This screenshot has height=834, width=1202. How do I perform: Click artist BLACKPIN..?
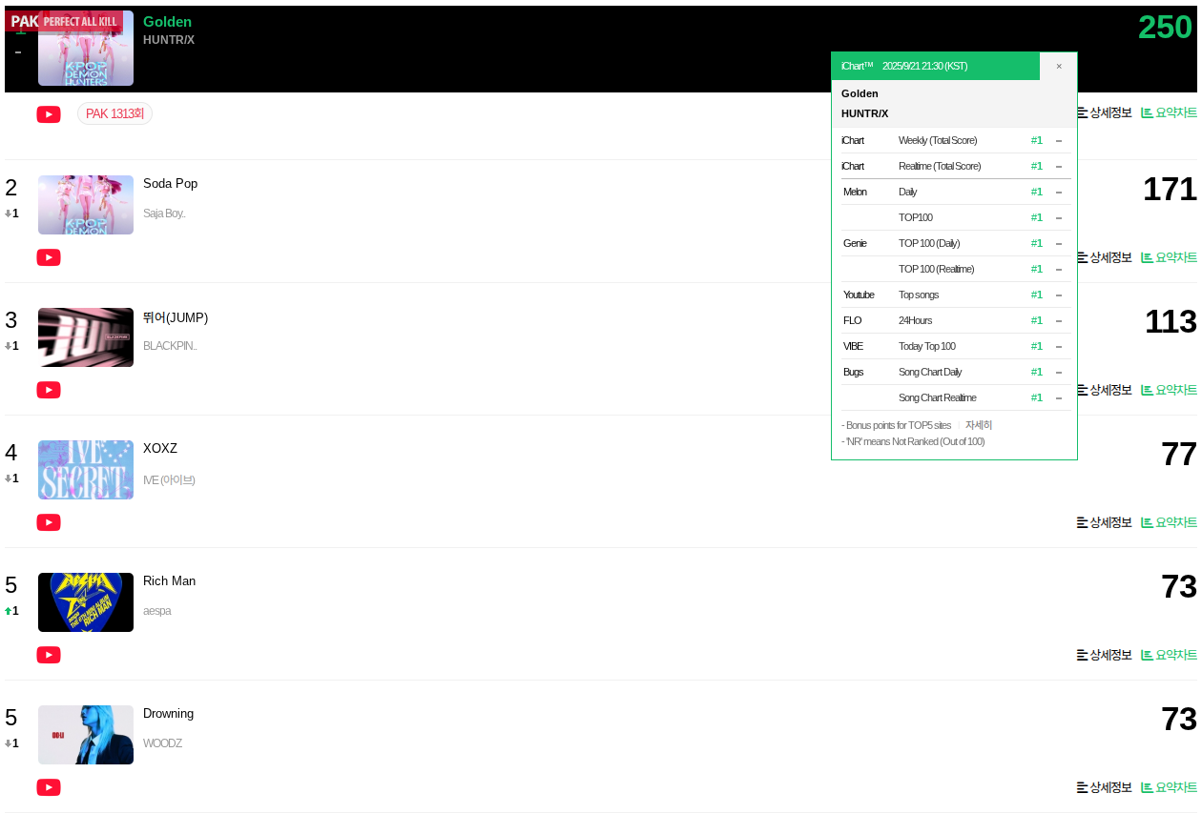(x=170, y=345)
